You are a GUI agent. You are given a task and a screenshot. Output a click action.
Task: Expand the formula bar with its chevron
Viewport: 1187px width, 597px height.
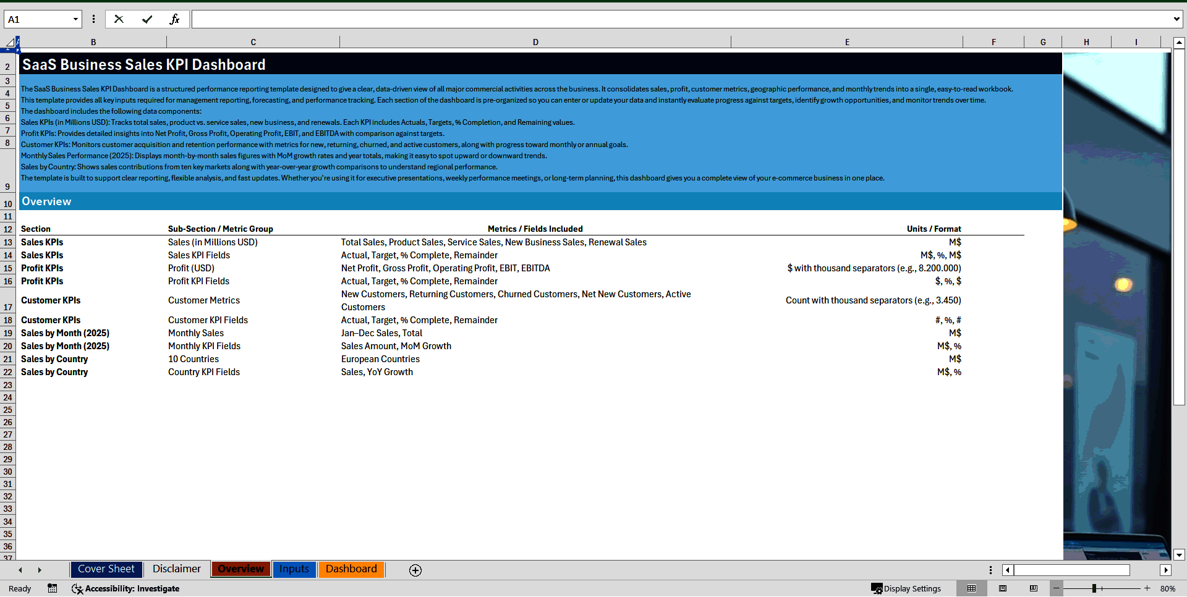pyautogui.click(x=1175, y=19)
